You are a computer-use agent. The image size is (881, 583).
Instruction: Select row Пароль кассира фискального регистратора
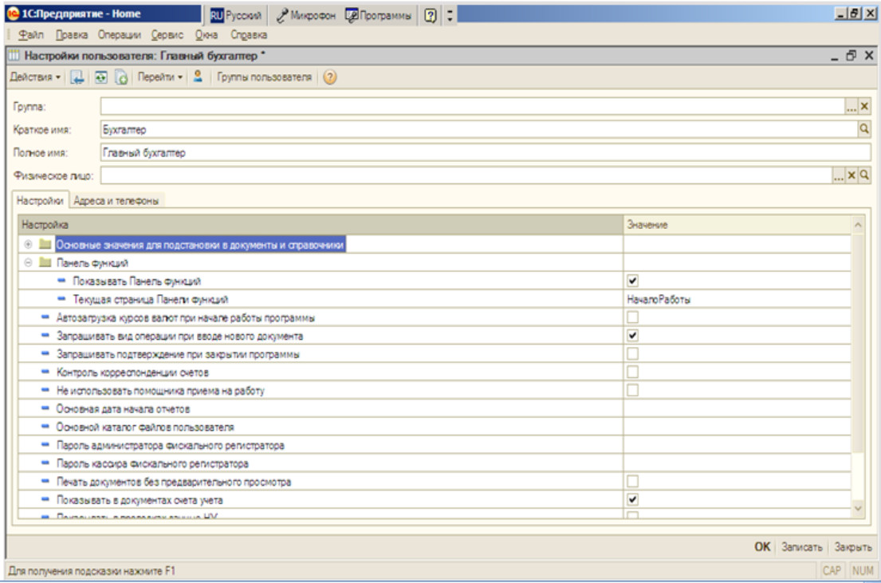435,463
